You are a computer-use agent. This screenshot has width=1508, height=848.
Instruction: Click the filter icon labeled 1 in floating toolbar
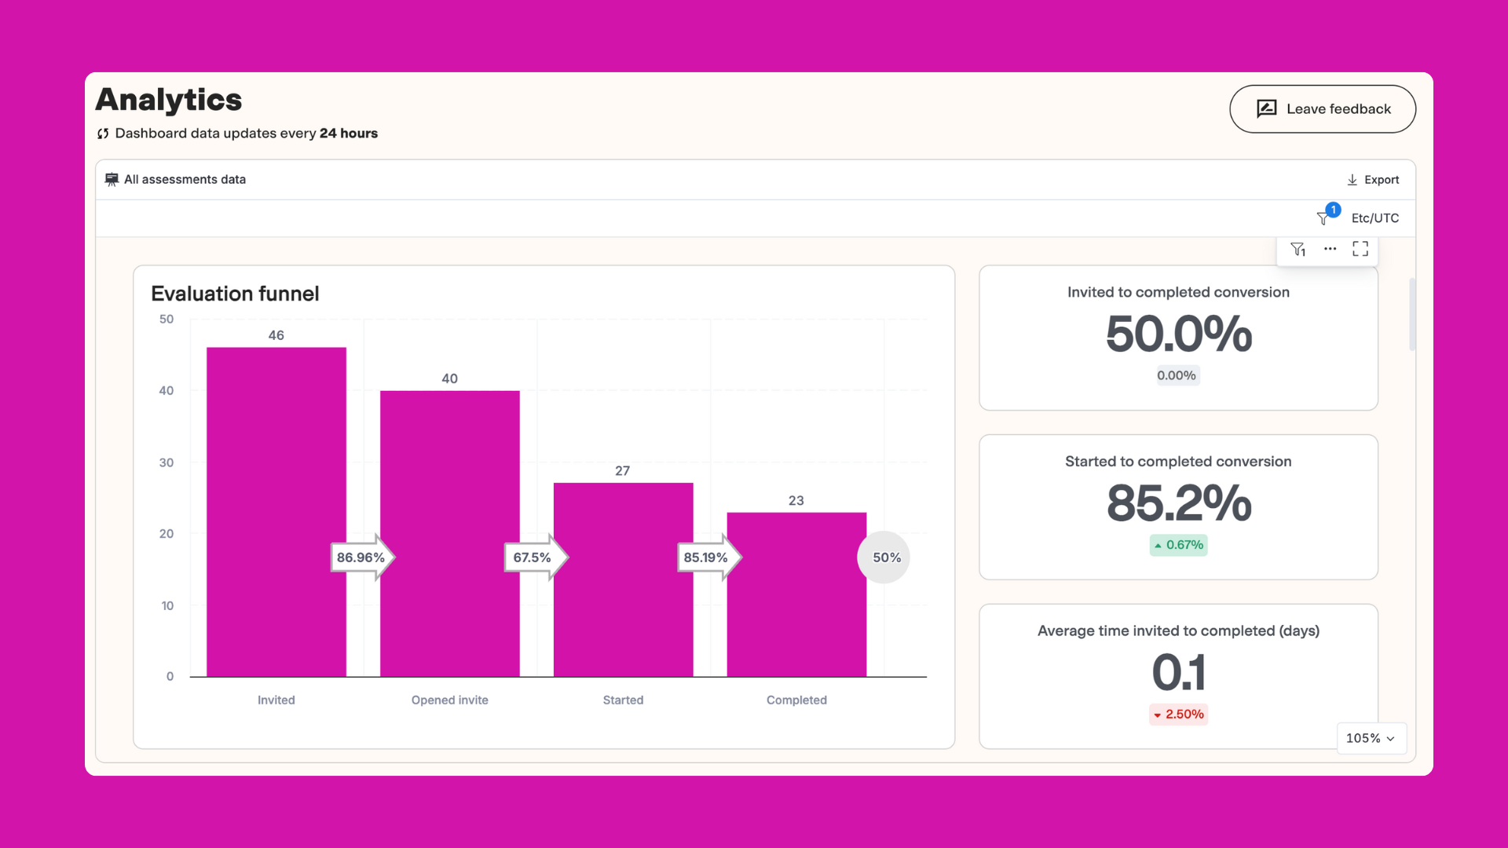pos(1298,249)
